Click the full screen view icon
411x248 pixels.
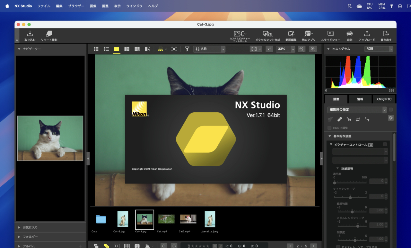pos(174,49)
